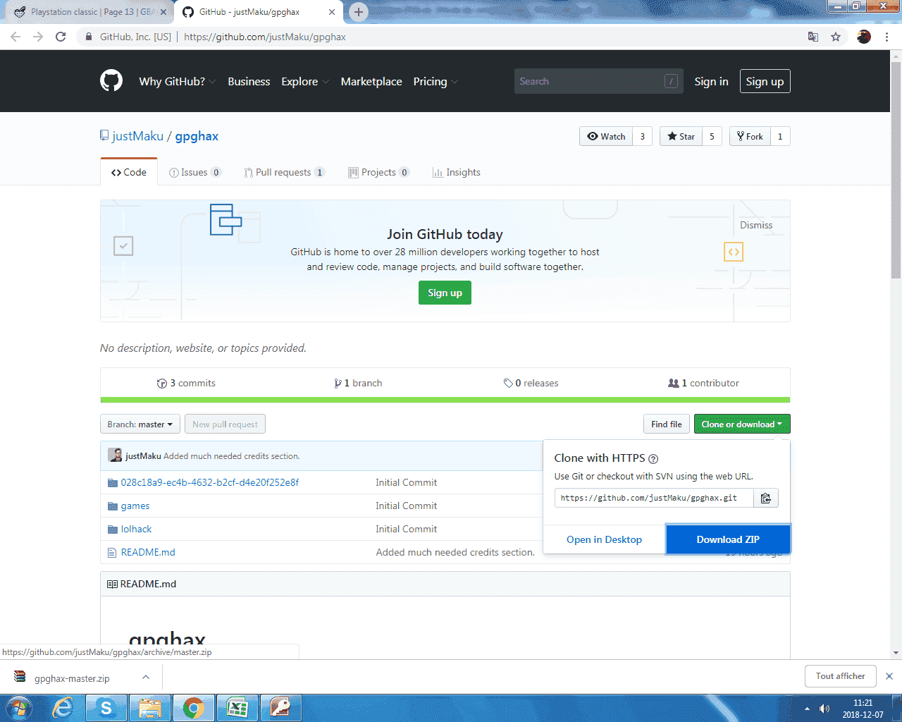Open the lolhack folder
Viewport: 902px width, 722px height.
click(136, 529)
